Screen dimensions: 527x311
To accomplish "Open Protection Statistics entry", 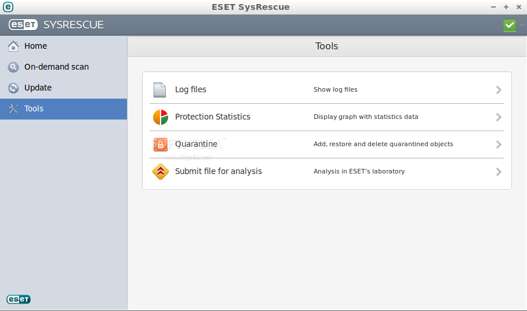I will pos(326,117).
